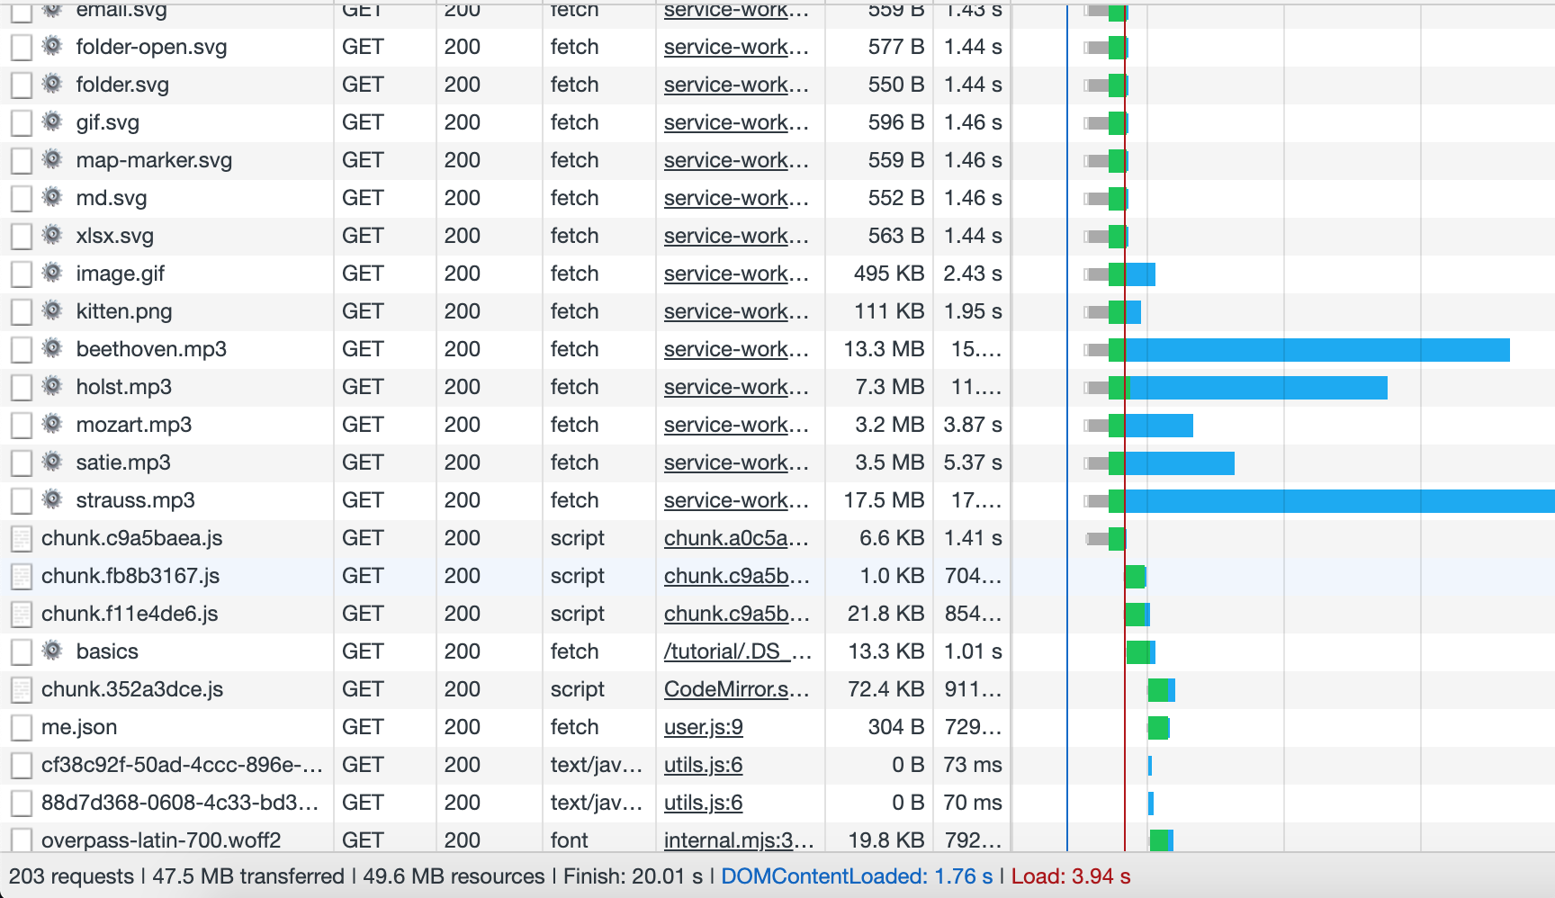The width and height of the screenshot is (1555, 898).
Task: Click the gear icon on the map-marker.svg row
Action: pos(53,159)
